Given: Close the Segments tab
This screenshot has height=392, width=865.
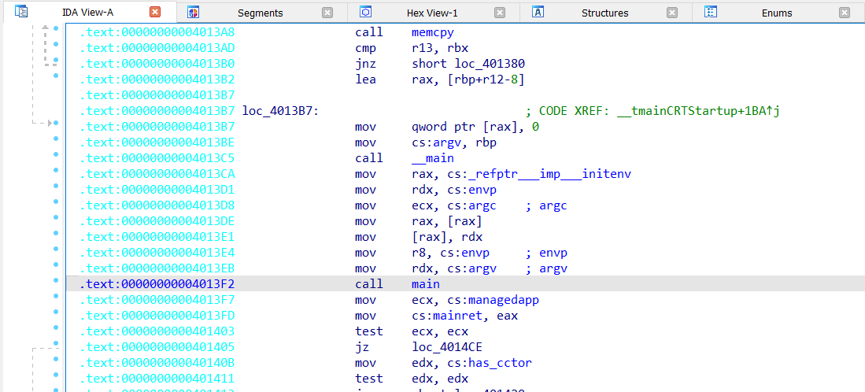Looking at the screenshot, I should coord(327,13).
